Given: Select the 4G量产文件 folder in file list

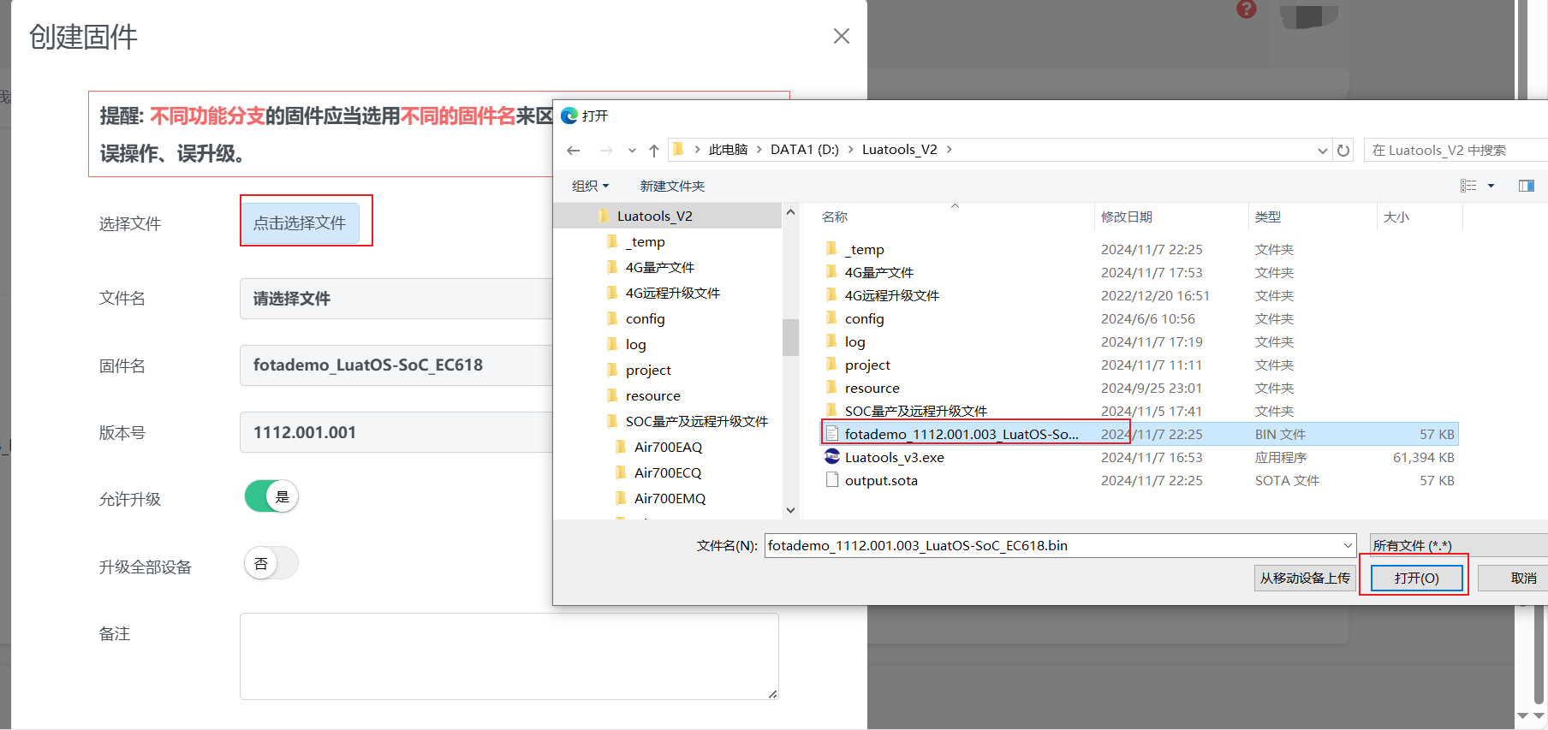Looking at the screenshot, I should coord(1139,272).
